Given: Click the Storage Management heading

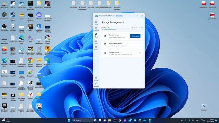Looking at the screenshot, I should coord(113,22).
